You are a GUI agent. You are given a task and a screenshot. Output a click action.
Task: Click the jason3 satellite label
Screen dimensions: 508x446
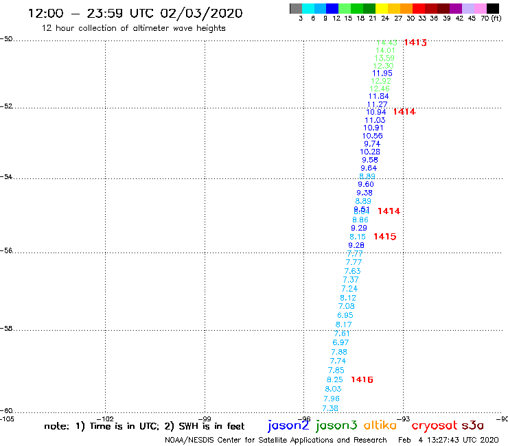[336, 425]
